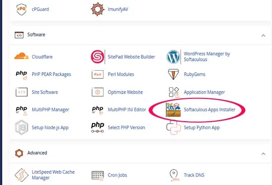The width and height of the screenshot is (272, 185).
Task: Click the LiteSpeed Web Cache Manager icon
Action: (x=21, y=175)
